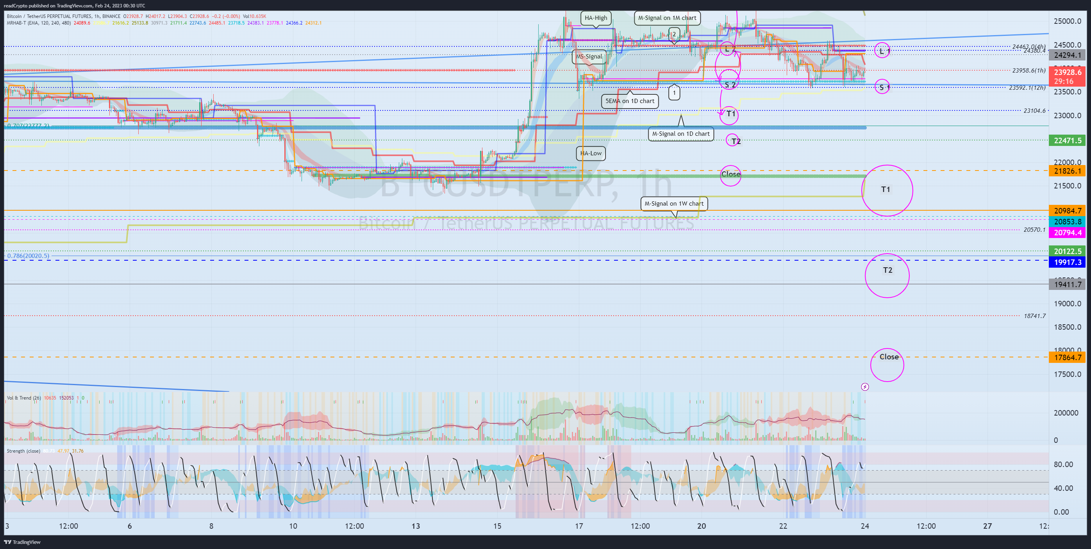Select the HA-Low callout label

coord(591,153)
